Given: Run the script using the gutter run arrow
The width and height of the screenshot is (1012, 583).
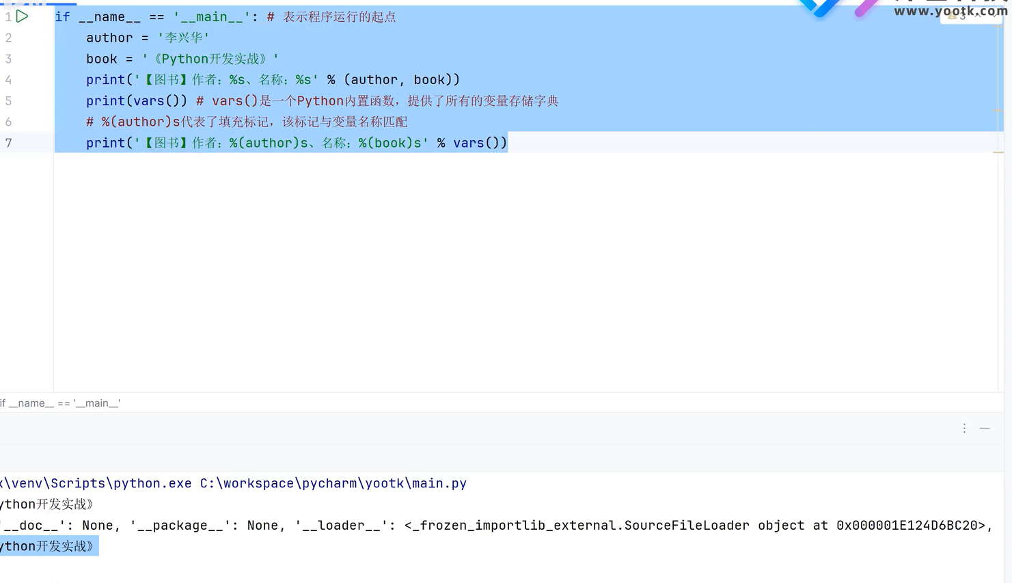Looking at the screenshot, I should pos(22,16).
